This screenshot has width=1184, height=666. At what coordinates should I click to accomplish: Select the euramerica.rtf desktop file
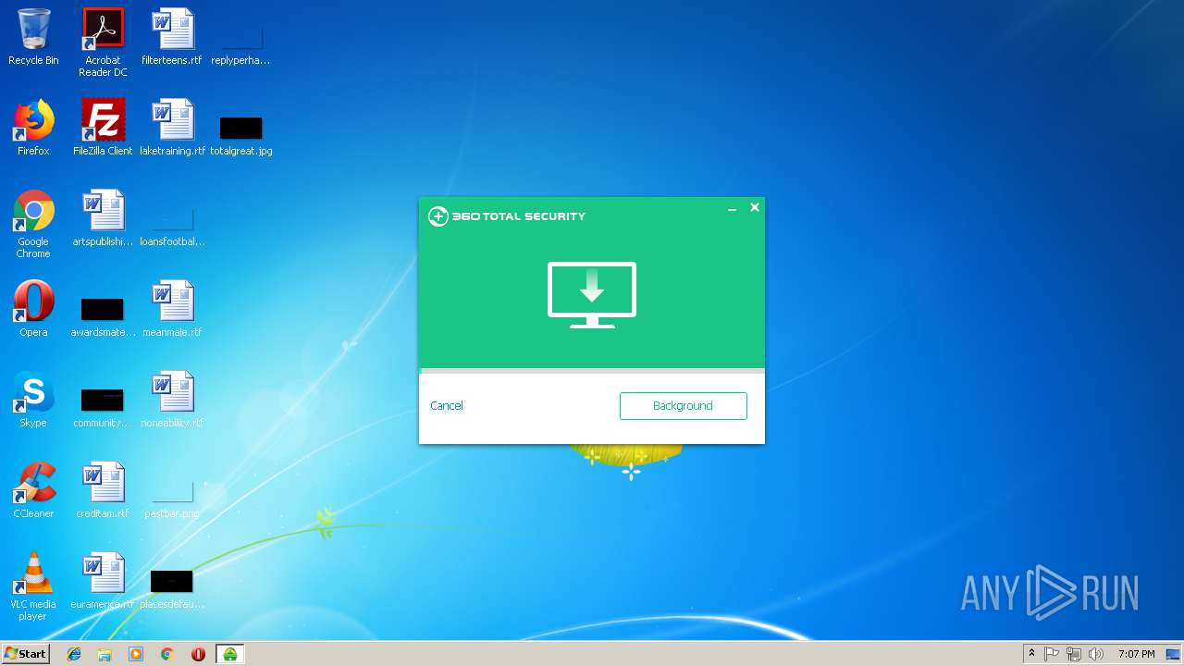click(103, 582)
